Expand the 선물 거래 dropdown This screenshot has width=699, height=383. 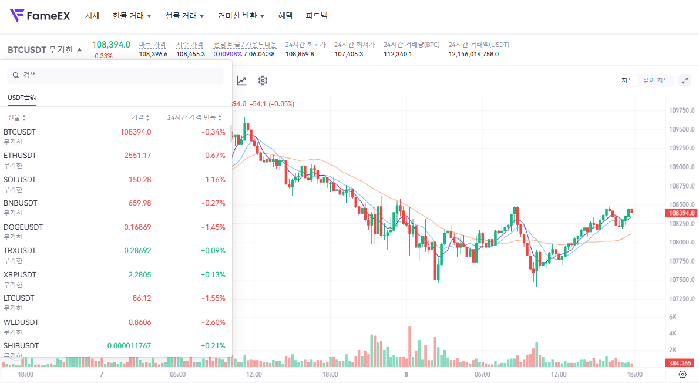(x=184, y=16)
